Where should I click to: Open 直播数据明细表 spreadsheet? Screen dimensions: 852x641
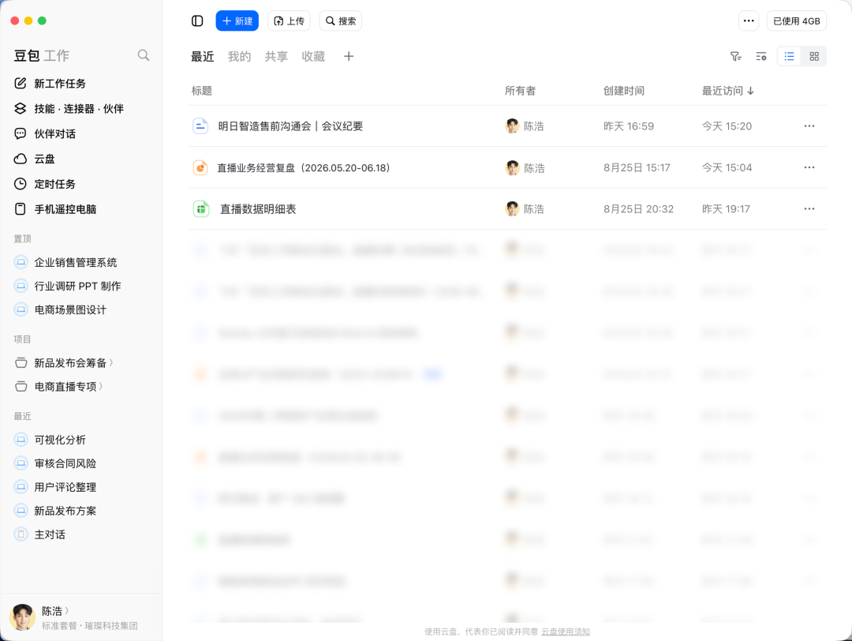coord(257,209)
